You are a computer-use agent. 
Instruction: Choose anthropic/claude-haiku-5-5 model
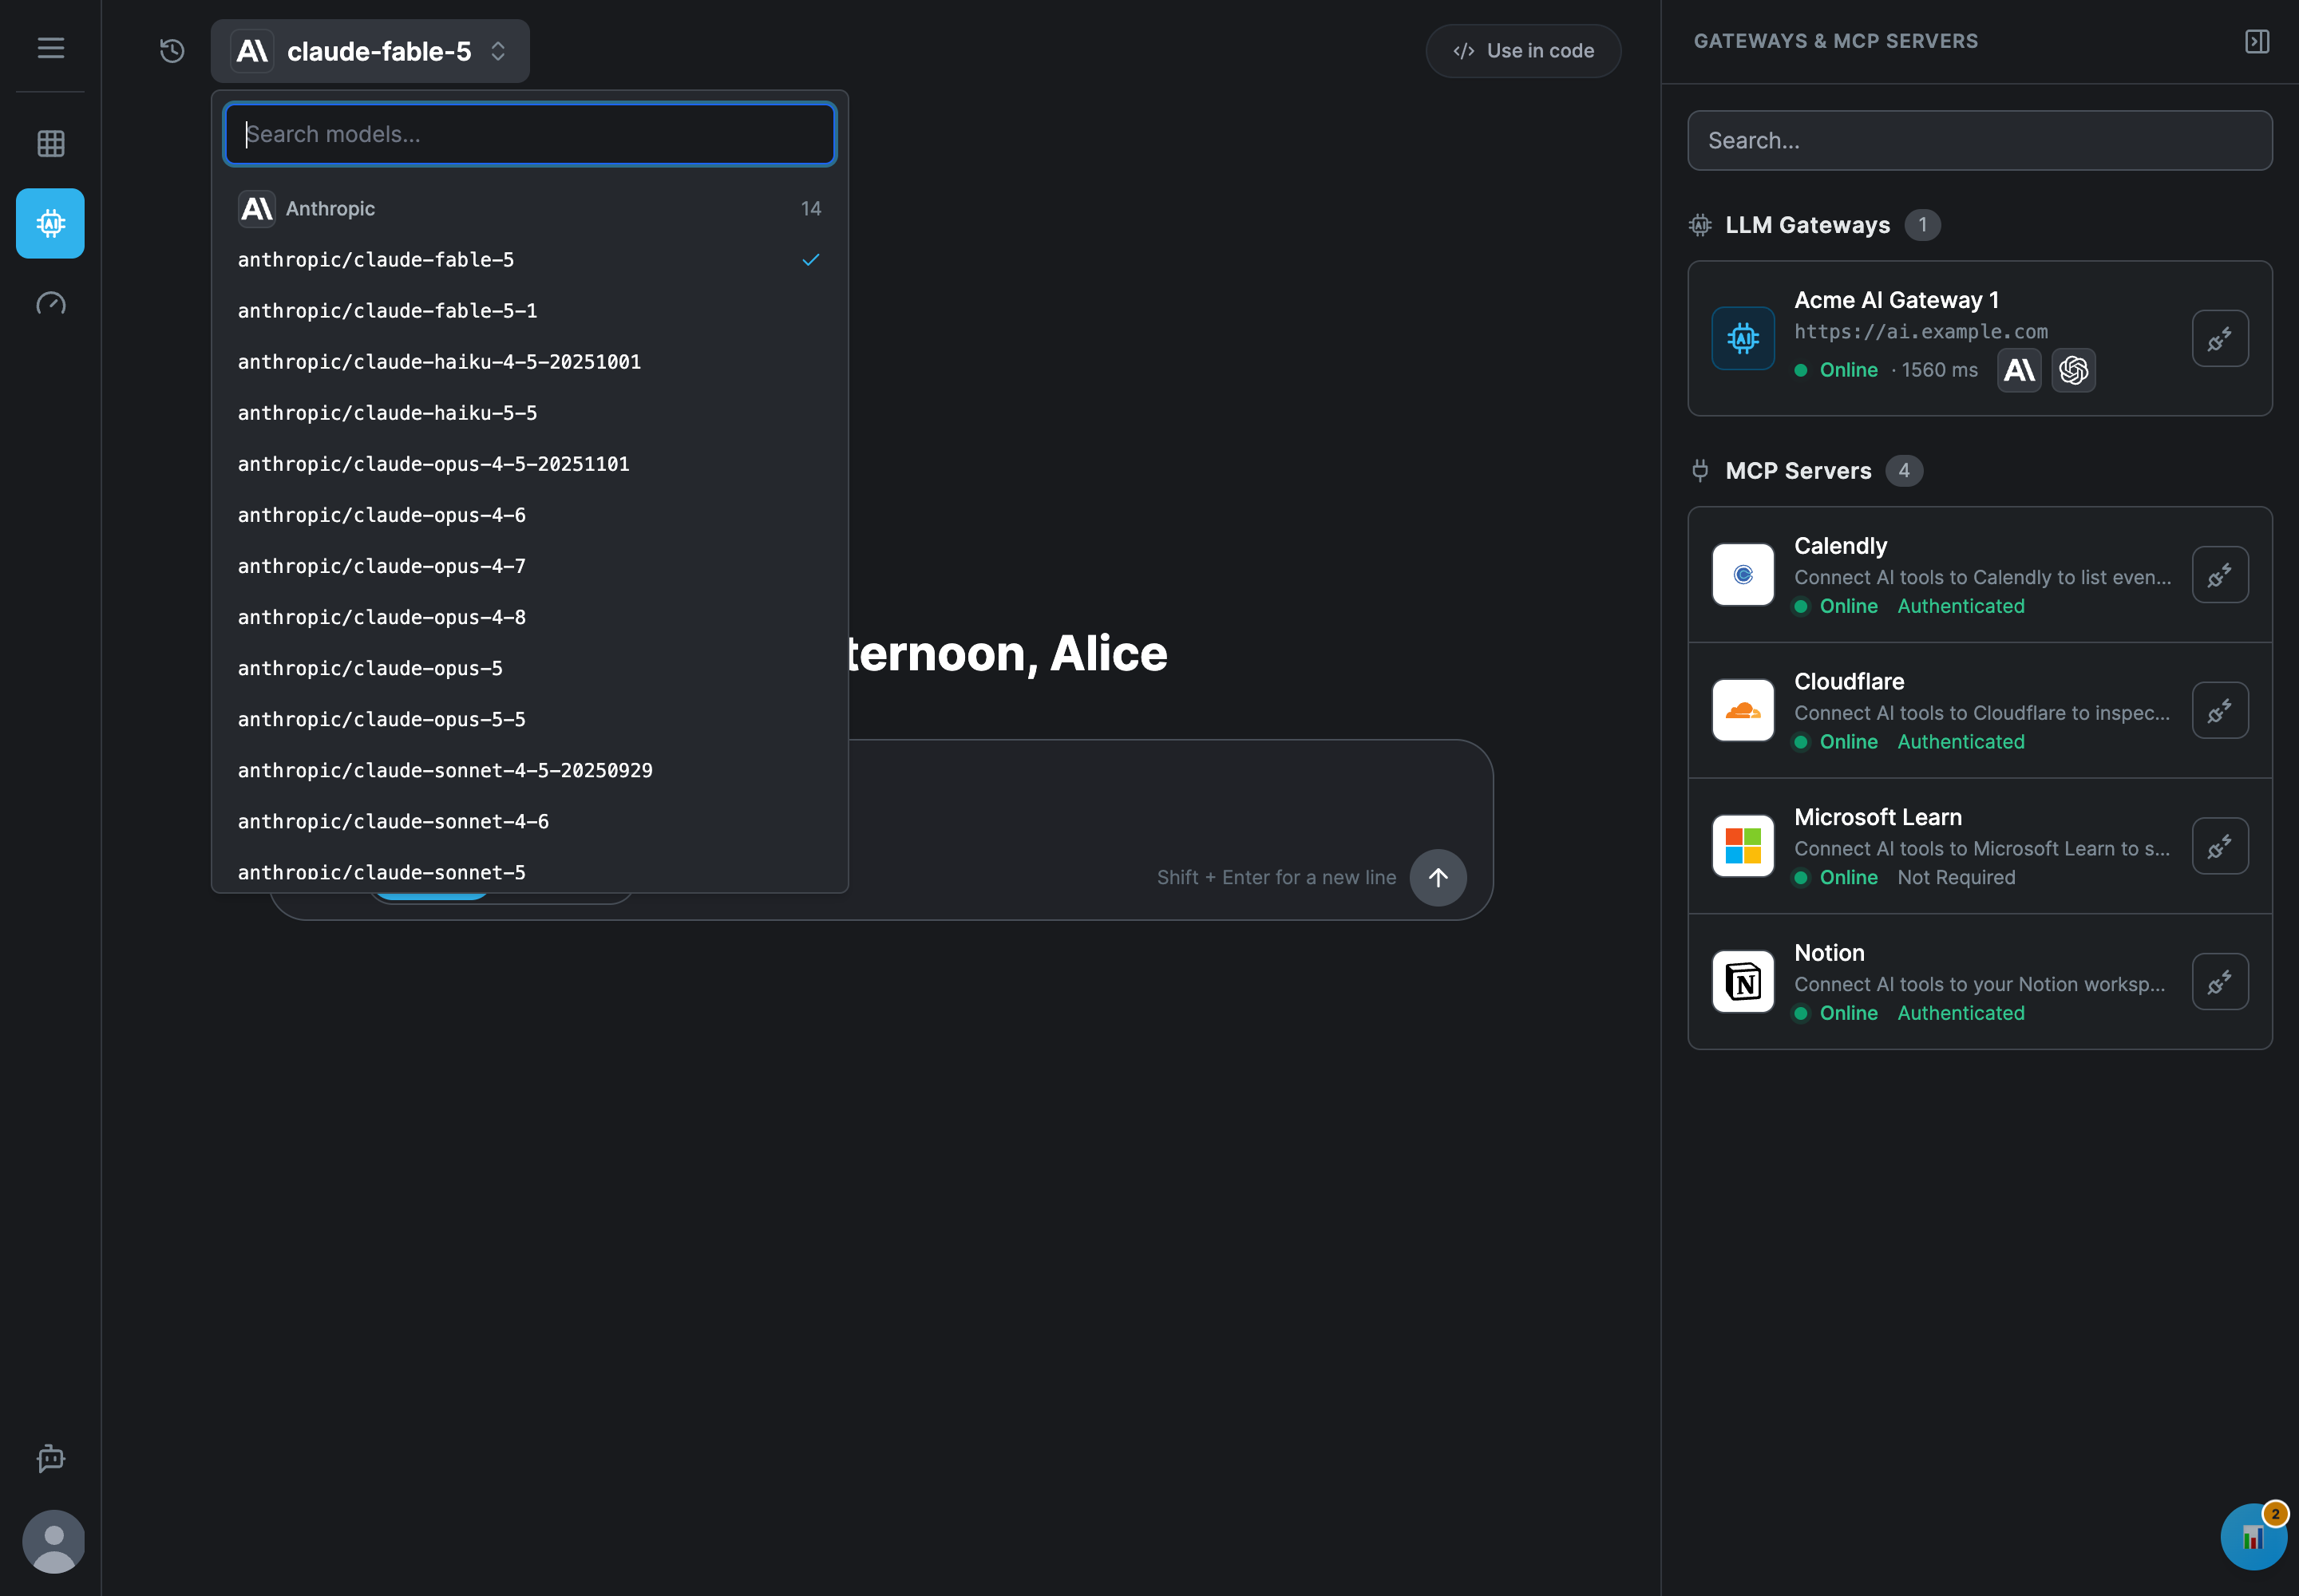529,413
